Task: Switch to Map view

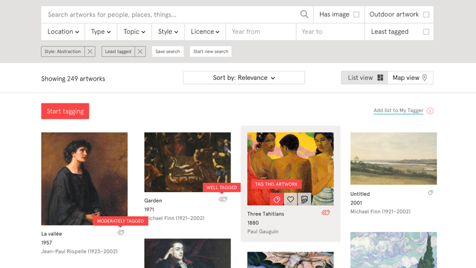Action: click(x=410, y=78)
